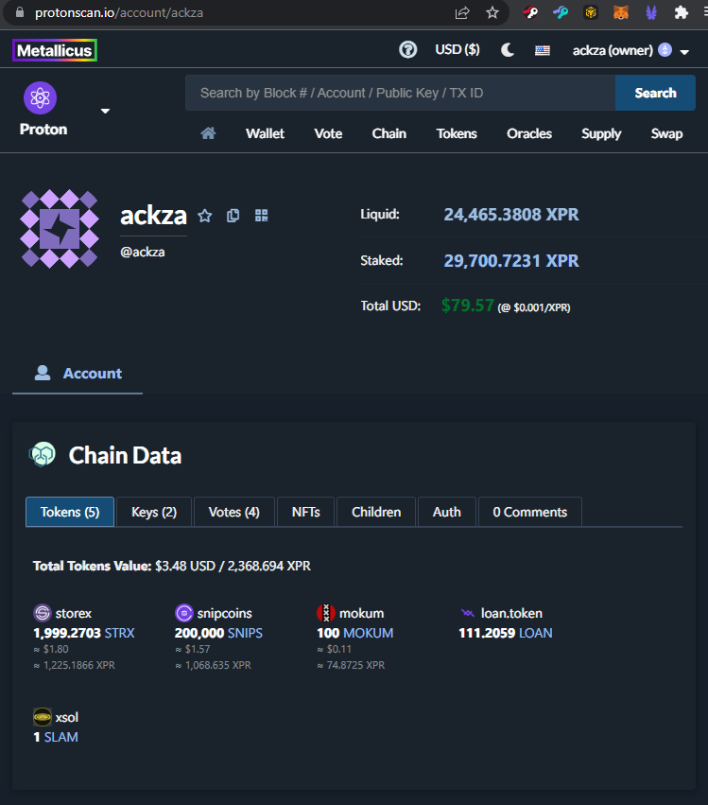Open the yellow cube extension icon
The image size is (708, 805).
pos(591,12)
